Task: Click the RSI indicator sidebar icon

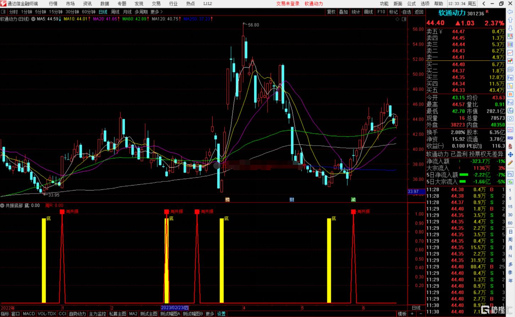Action: click(510, 138)
